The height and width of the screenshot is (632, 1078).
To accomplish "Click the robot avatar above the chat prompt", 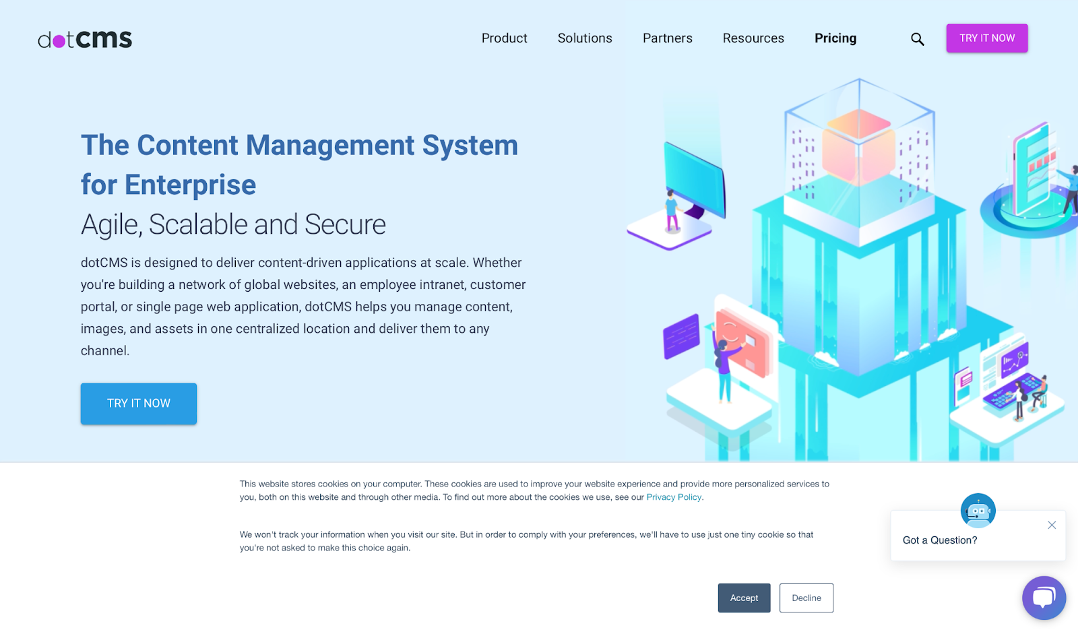I will tap(978, 510).
